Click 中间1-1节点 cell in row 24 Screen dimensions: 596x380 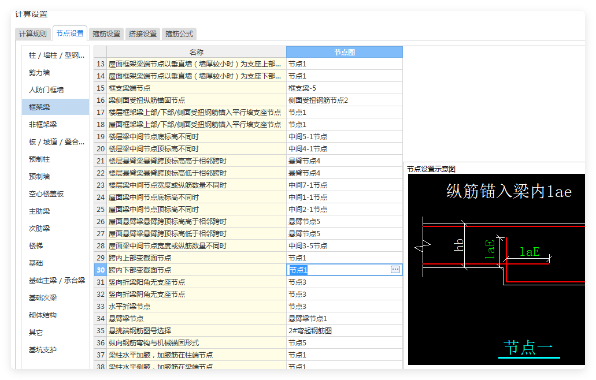tap(345, 198)
